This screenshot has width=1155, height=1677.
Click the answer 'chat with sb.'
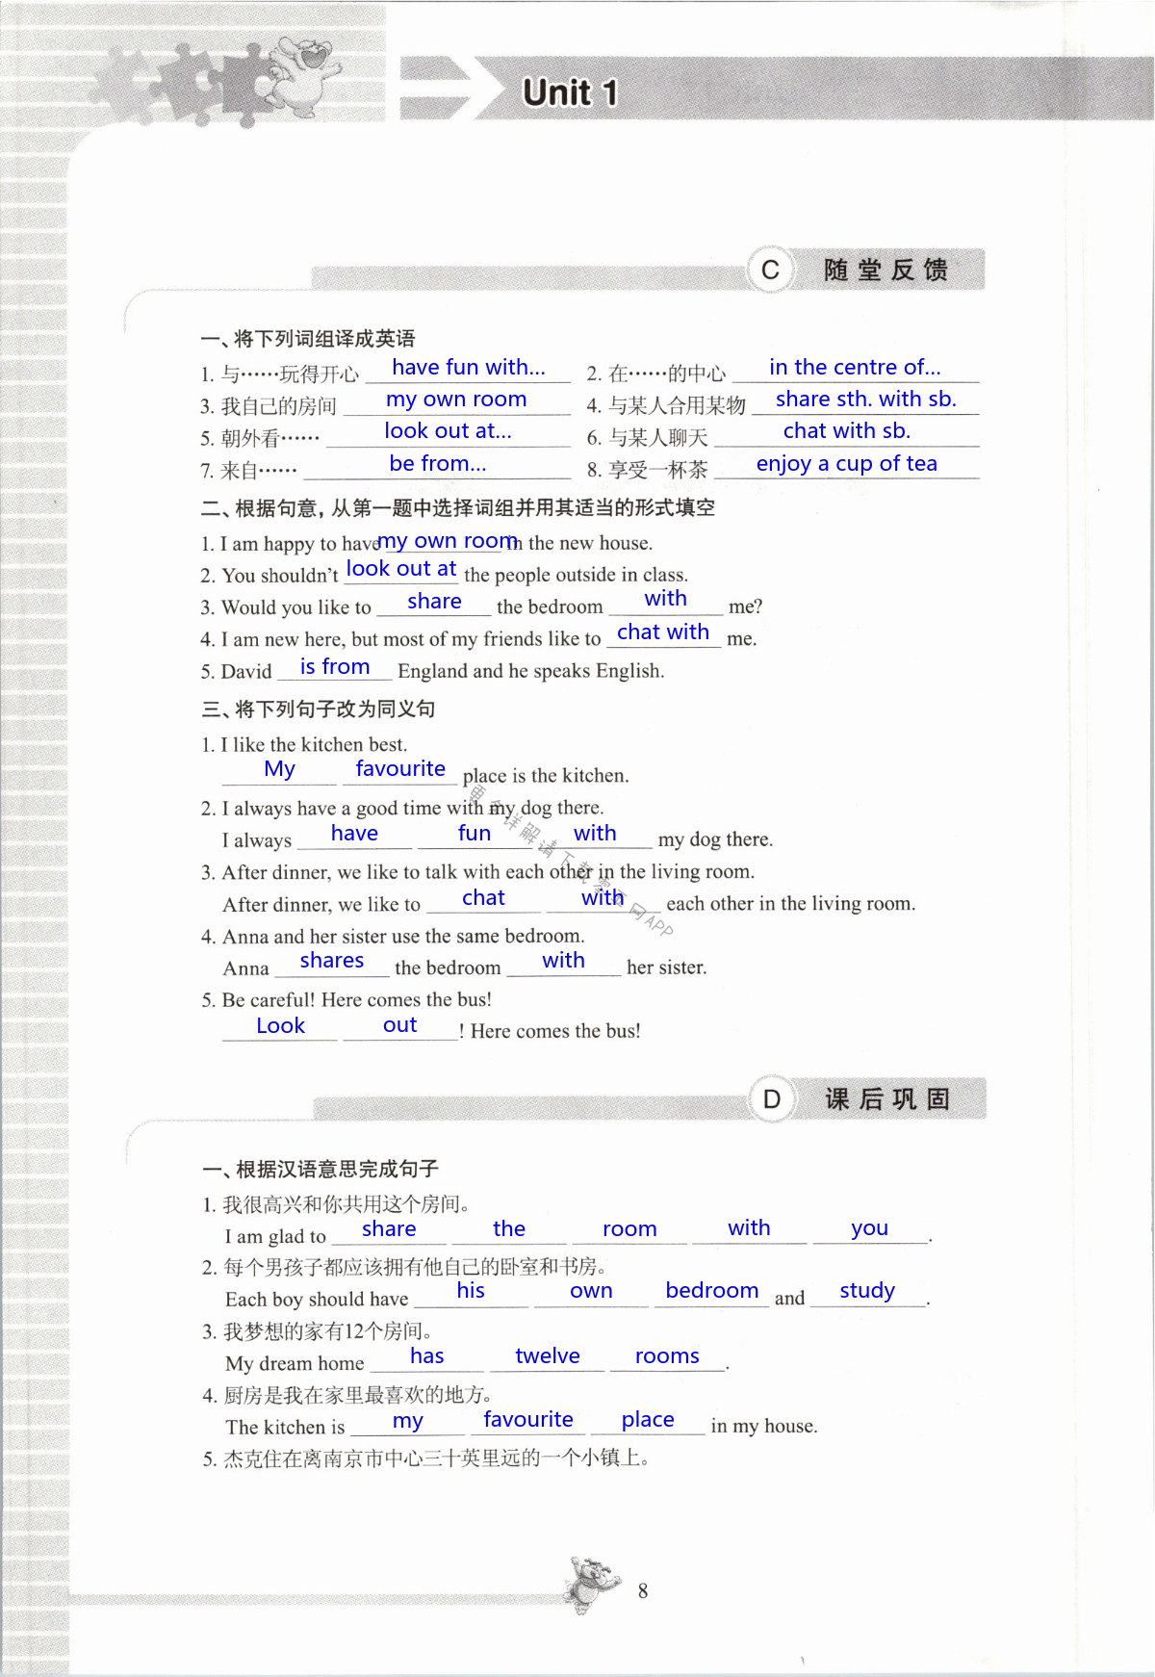(x=846, y=430)
